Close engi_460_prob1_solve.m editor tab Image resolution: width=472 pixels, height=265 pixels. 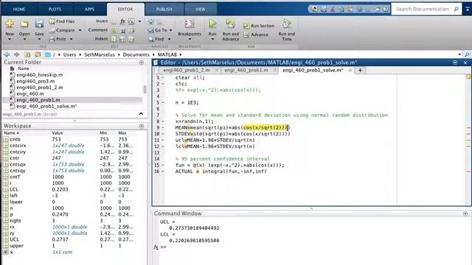(350, 71)
